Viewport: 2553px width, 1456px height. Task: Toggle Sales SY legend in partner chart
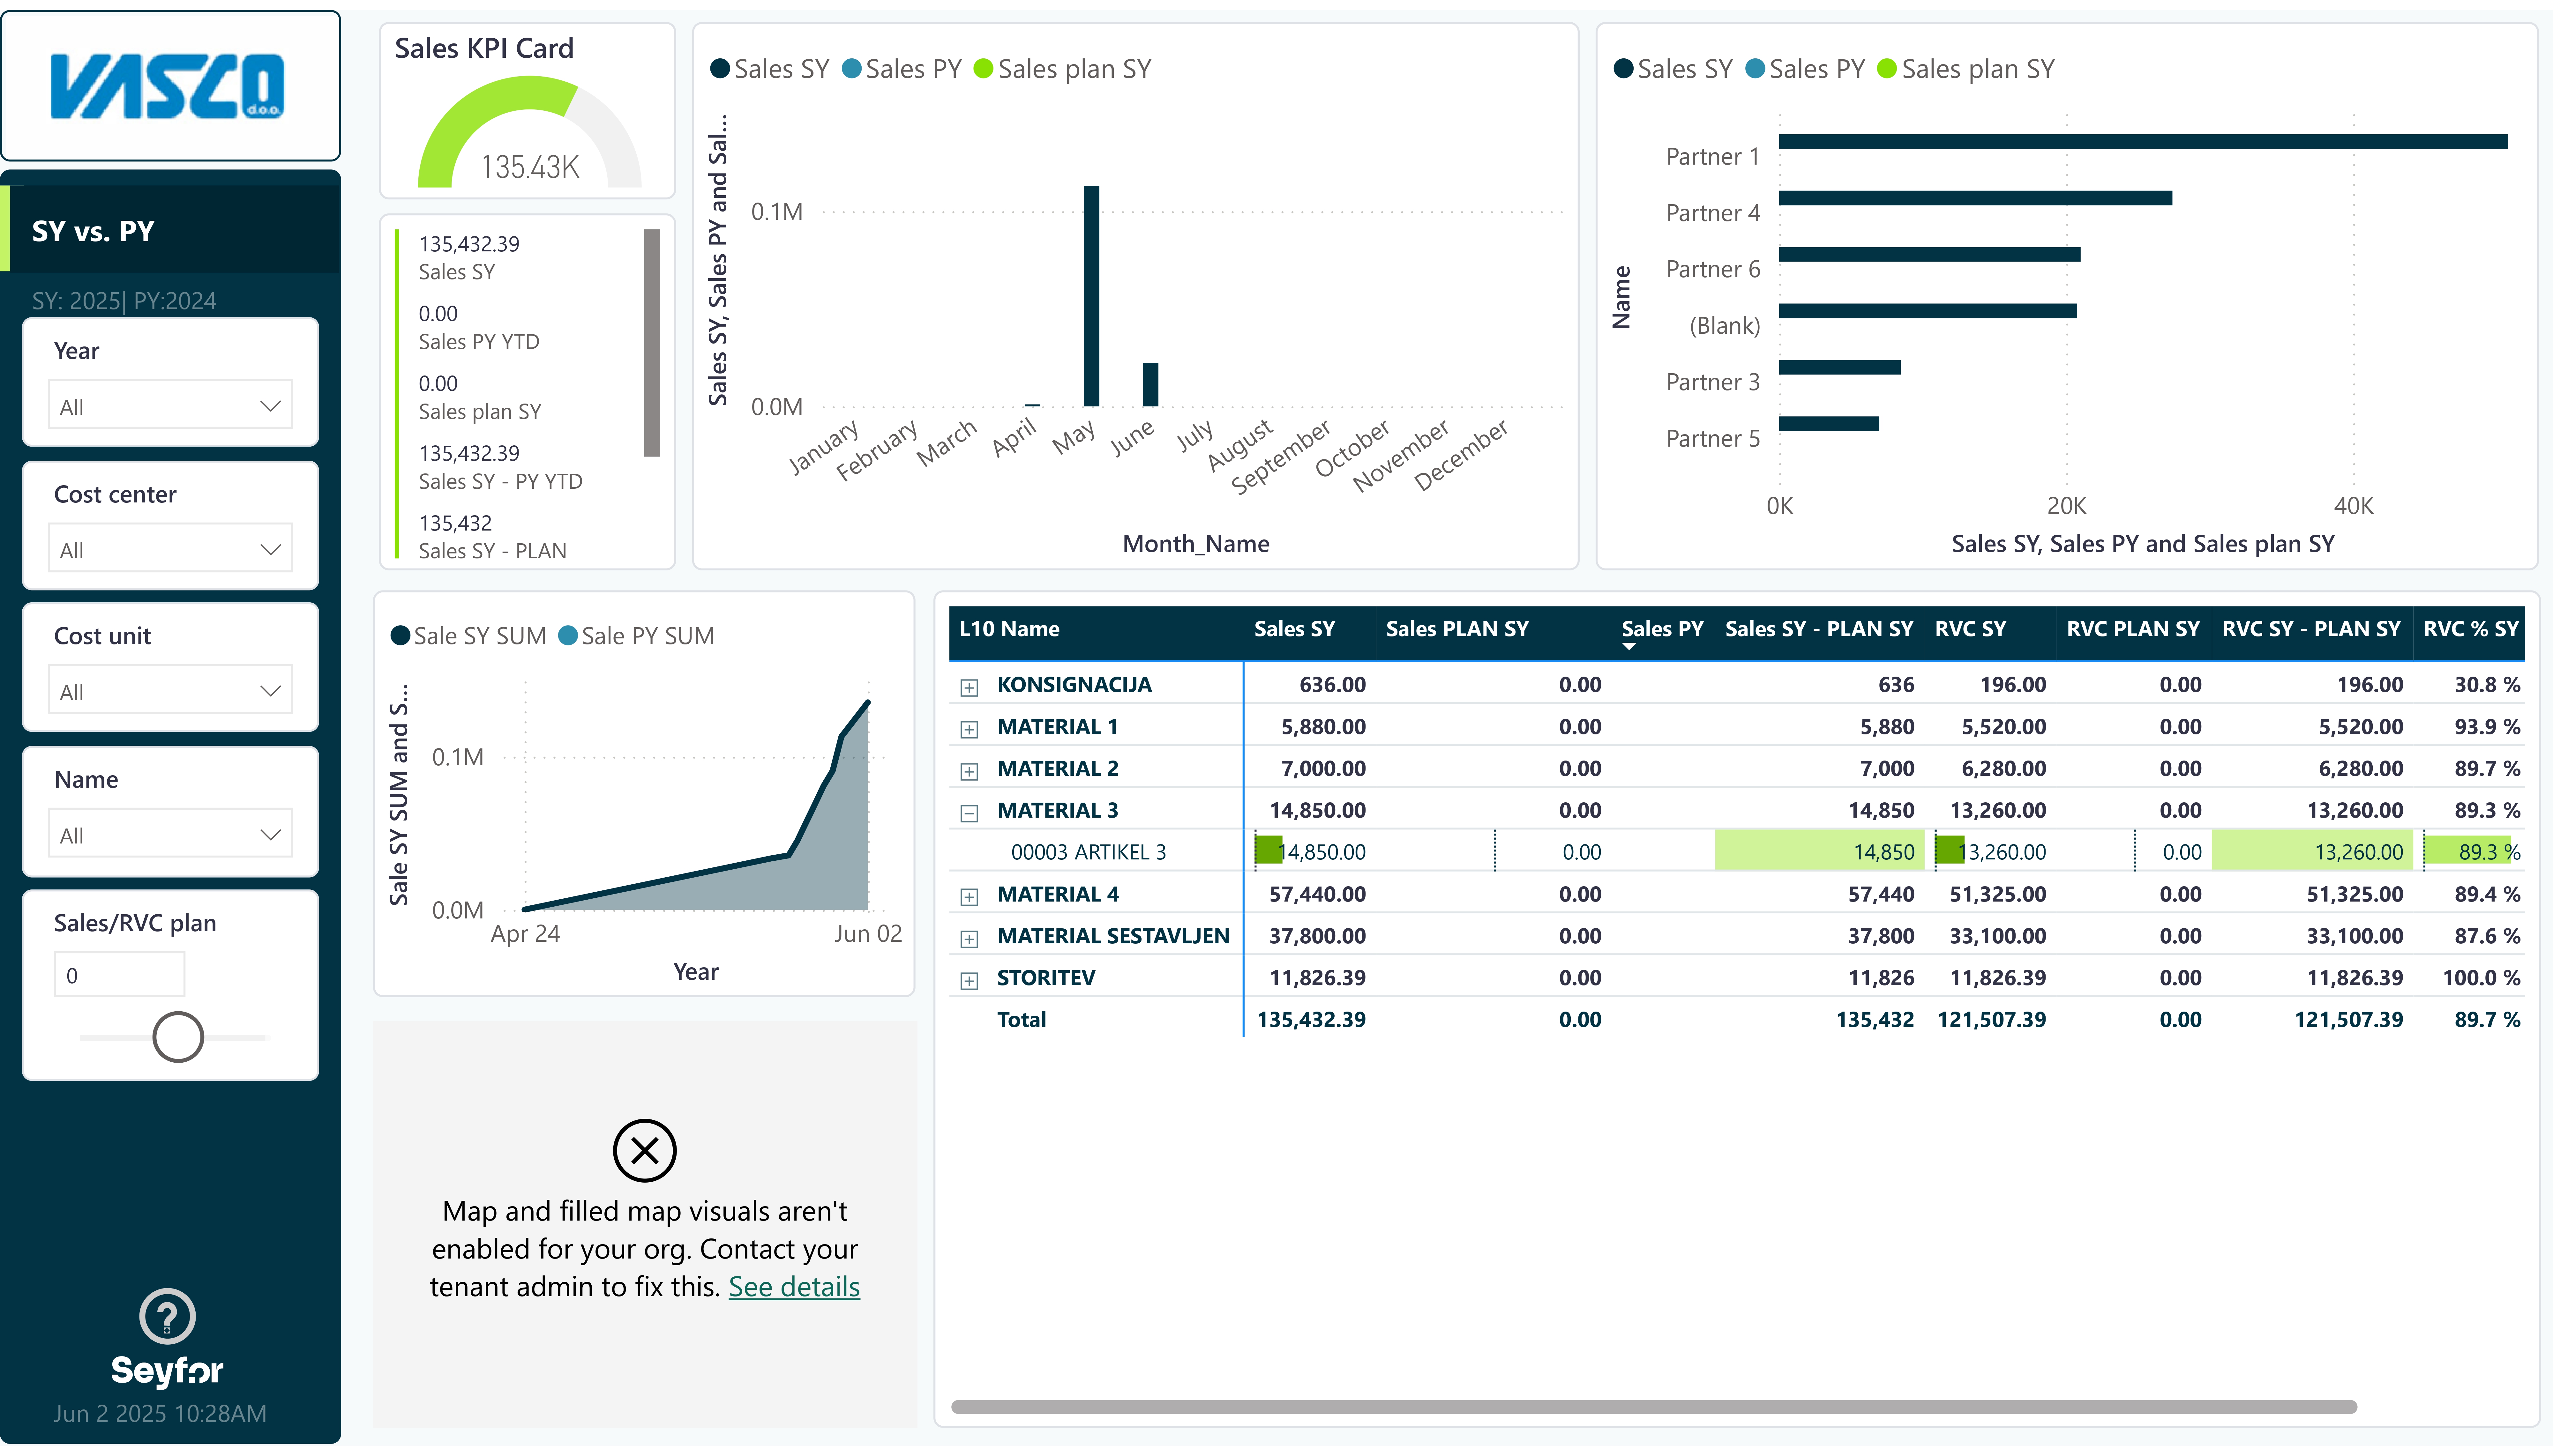click(1673, 69)
